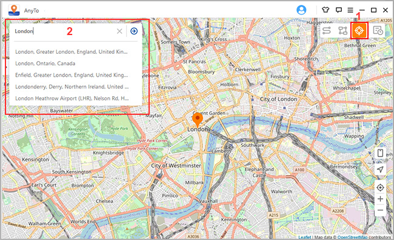Select Londonderry, Derry, Northern Ireland suggestion
The width and height of the screenshot is (394, 240).
72,86
